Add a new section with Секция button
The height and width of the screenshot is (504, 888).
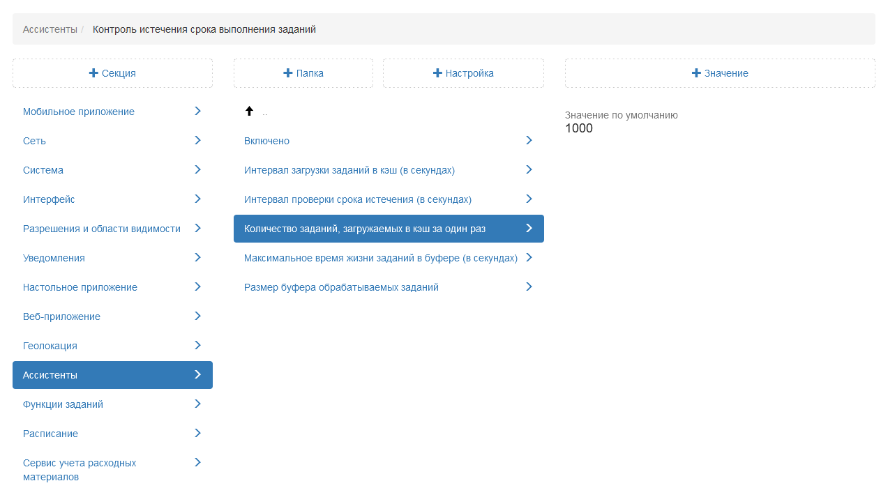[112, 73]
